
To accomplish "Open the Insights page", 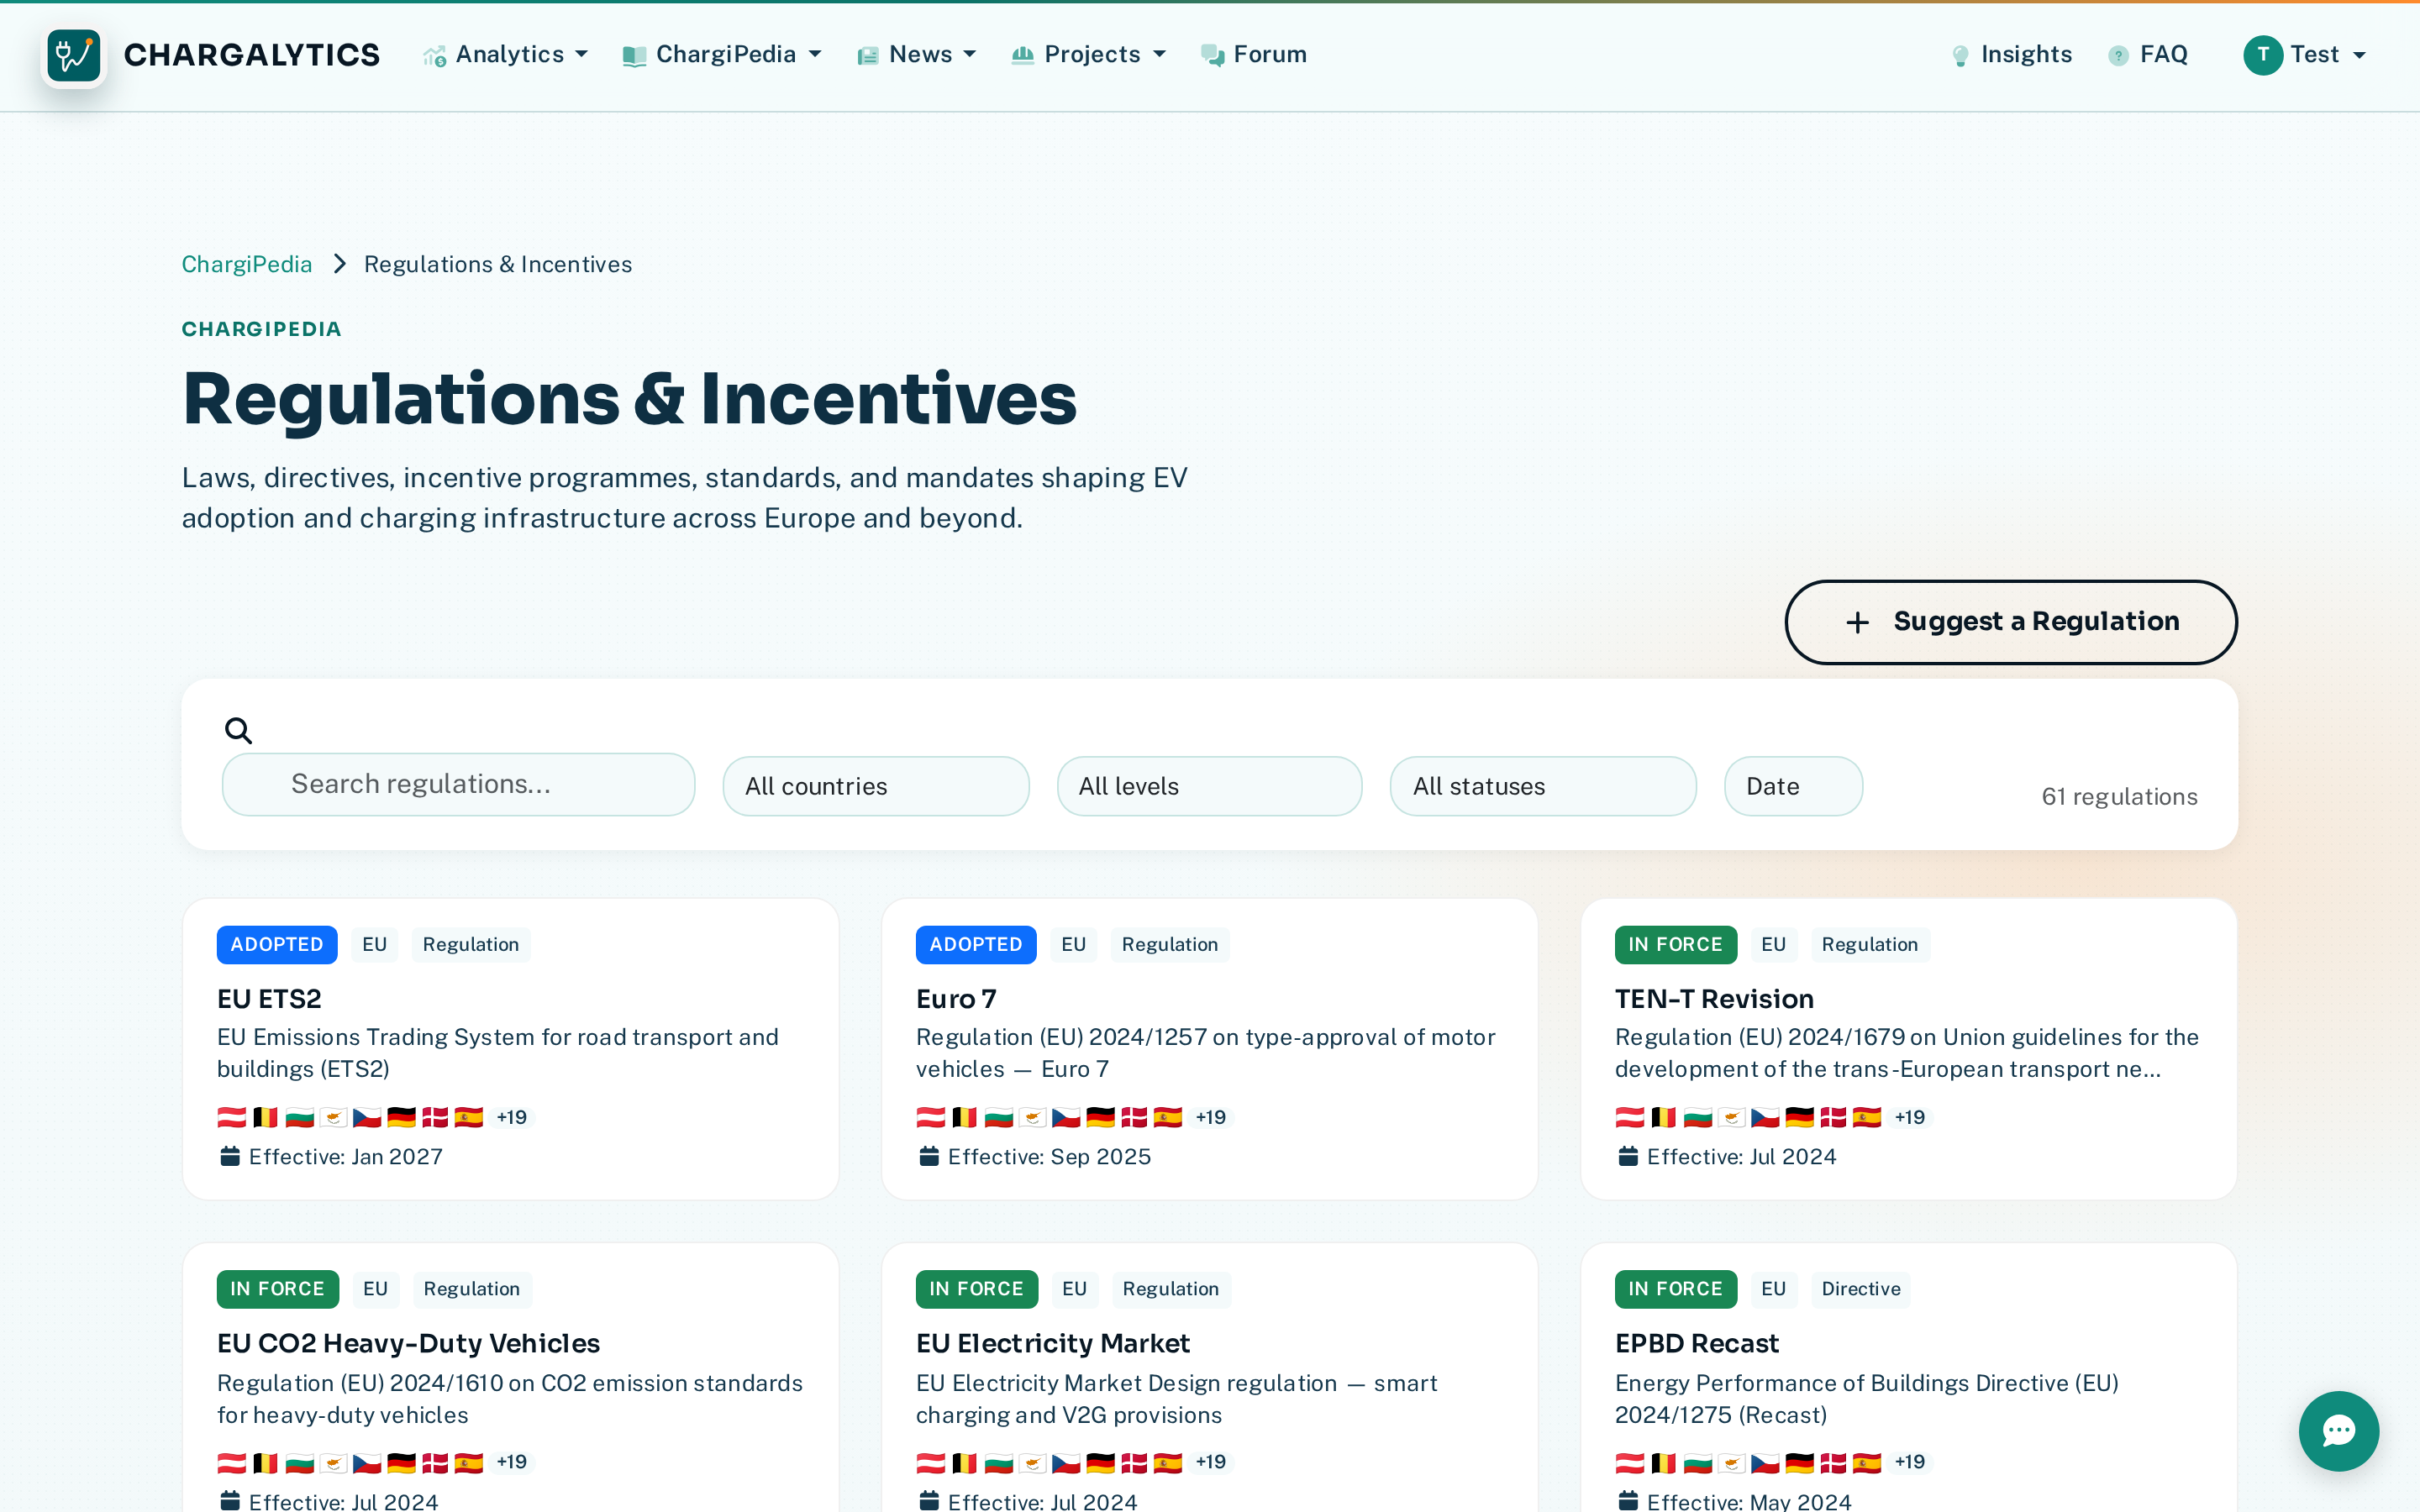I will [2011, 54].
